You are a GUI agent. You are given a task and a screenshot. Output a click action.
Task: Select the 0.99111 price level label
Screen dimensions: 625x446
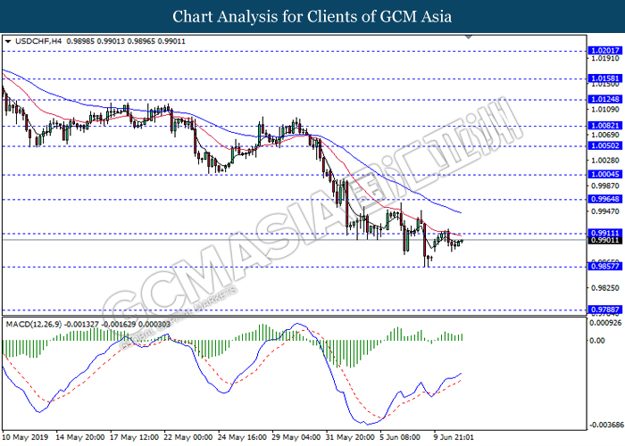604,233
